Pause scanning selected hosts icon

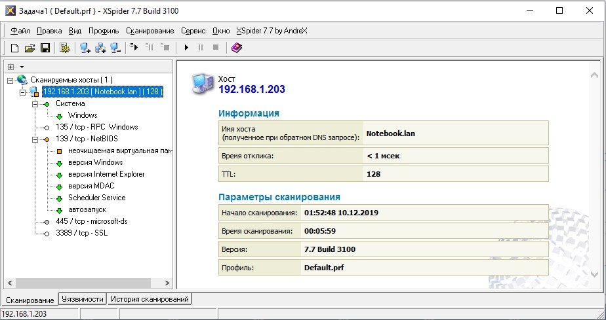click(150, 47)
